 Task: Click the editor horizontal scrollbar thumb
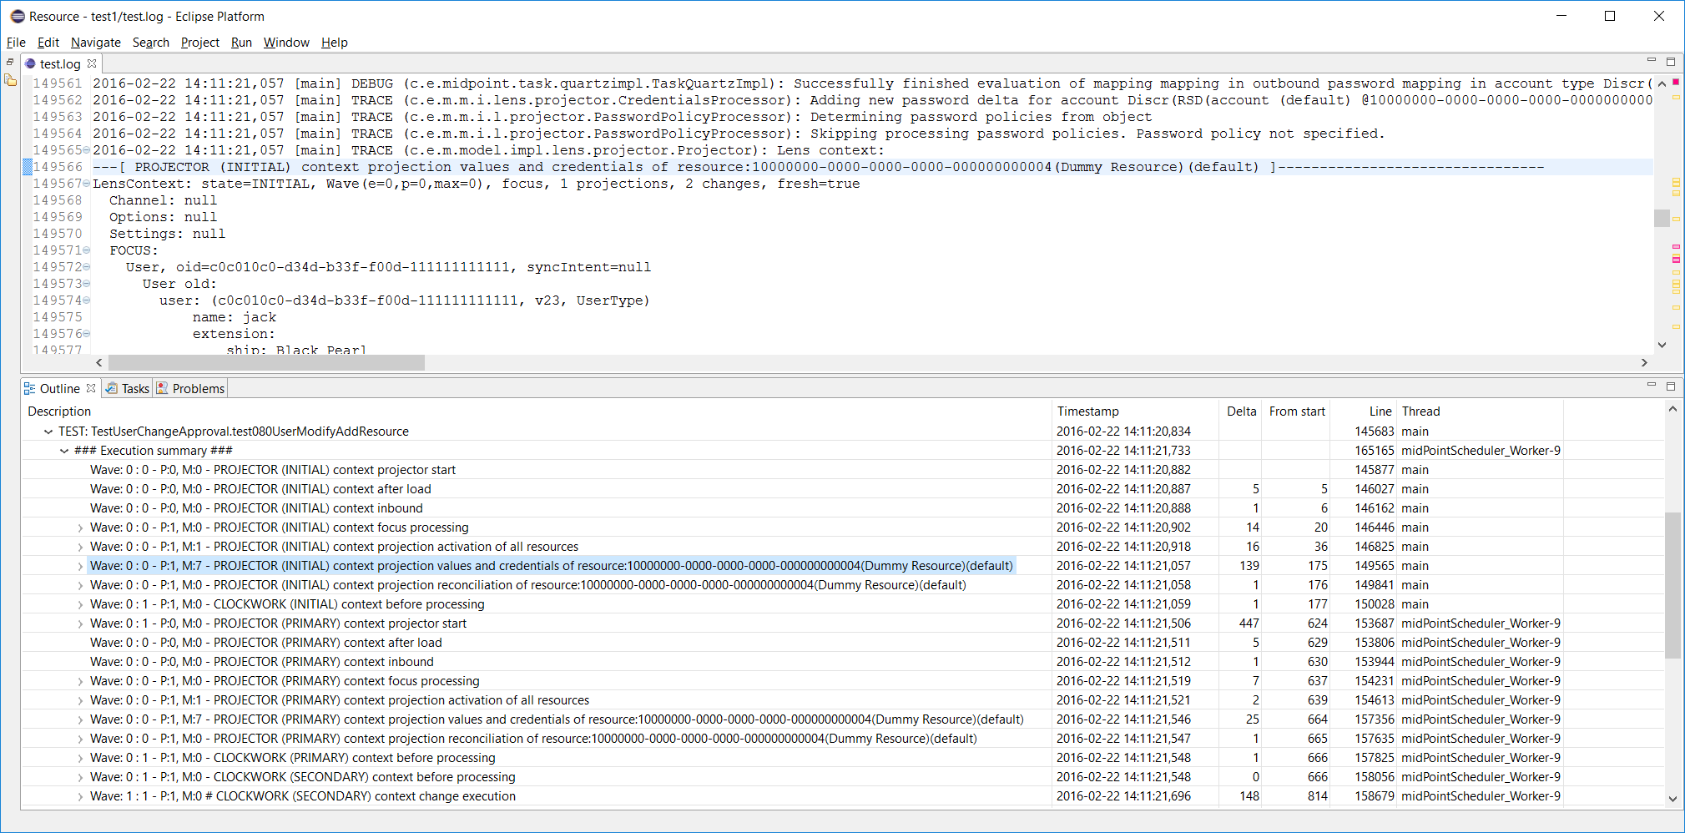click(265, 362)
